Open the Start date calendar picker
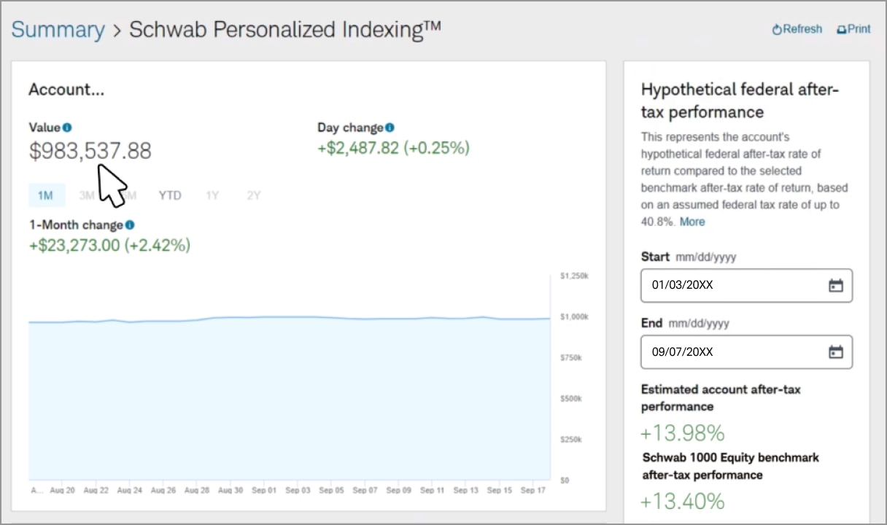887x525 pixels. 836,286
